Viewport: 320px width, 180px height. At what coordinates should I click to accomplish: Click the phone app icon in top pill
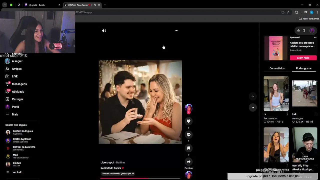(304, 30)
